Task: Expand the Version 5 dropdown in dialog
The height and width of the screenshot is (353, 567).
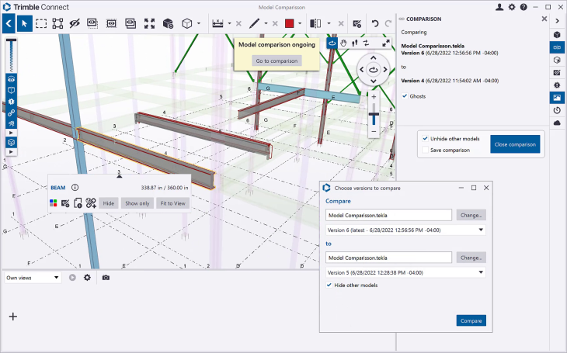Action: point(482,272)
